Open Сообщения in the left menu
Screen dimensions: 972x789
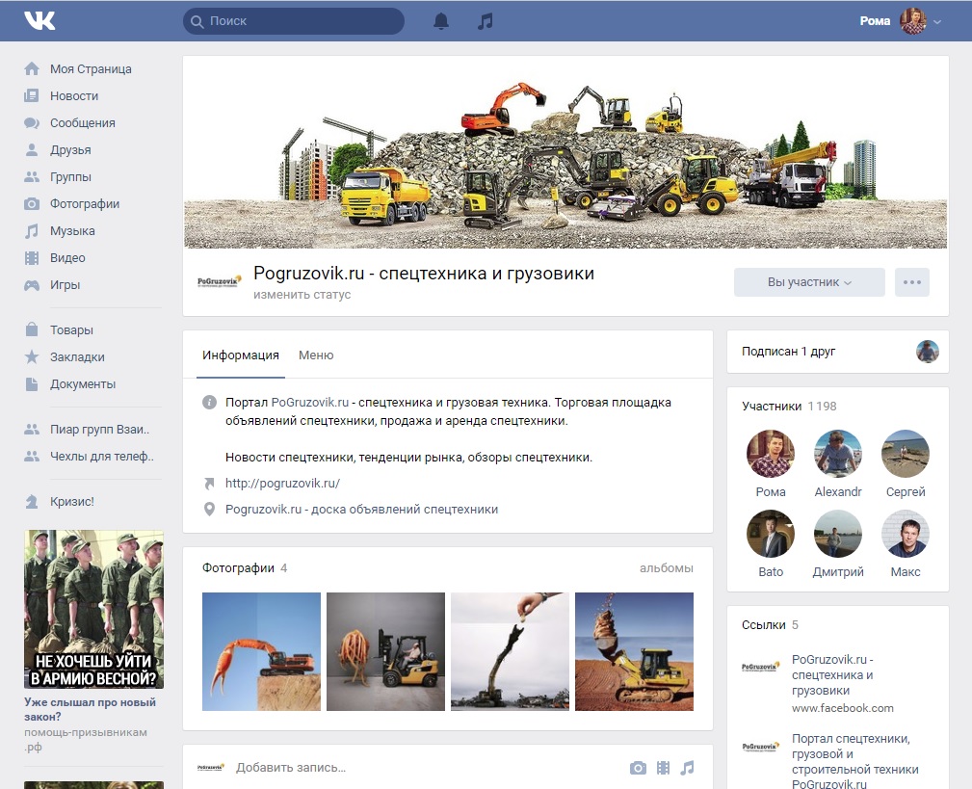(x=83, y=122)
